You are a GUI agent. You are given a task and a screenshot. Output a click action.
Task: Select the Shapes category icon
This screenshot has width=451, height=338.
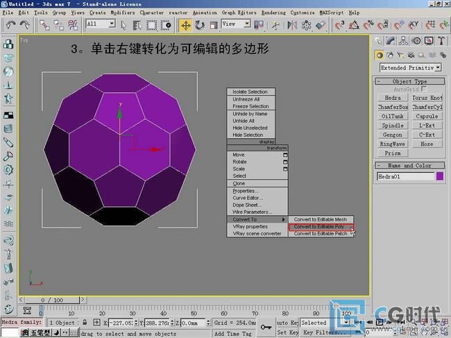coord(391,55)
